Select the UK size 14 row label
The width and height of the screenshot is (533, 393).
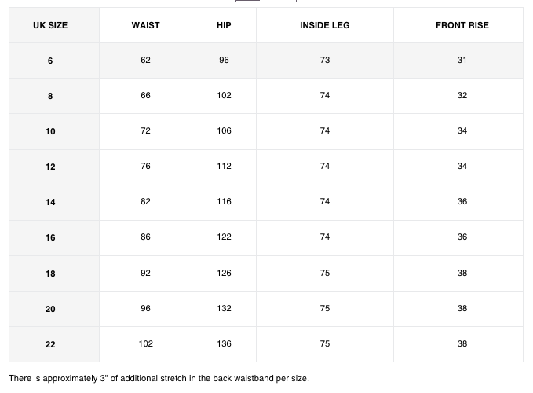50,202
